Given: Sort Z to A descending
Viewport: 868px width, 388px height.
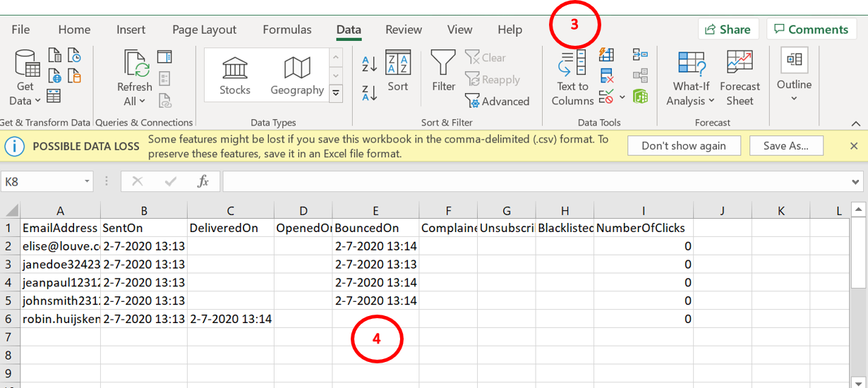Looking at the screenshot, I should (x=369, y=92).
